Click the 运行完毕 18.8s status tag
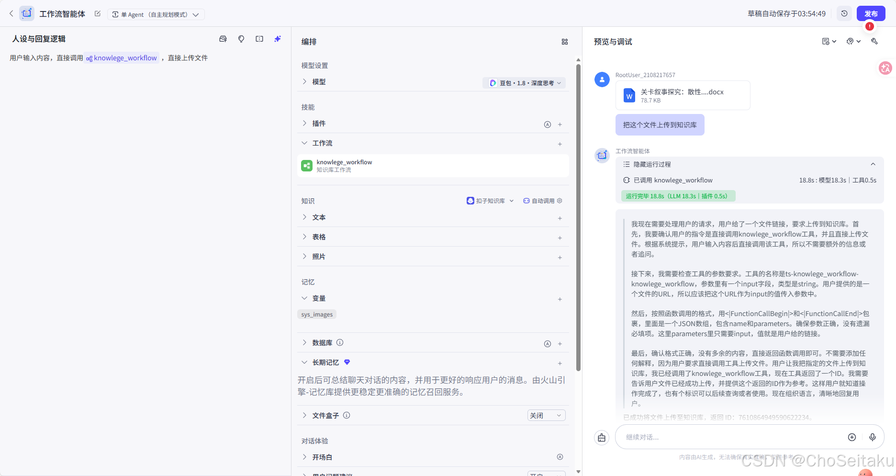The width and height of the screenshot is (896, 476). click(x=678, y=196)
